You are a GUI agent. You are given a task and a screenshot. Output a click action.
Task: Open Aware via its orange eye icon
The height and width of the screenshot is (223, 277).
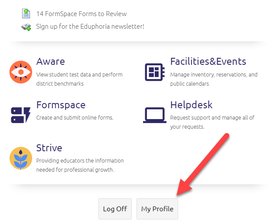(x=21, y=72)
